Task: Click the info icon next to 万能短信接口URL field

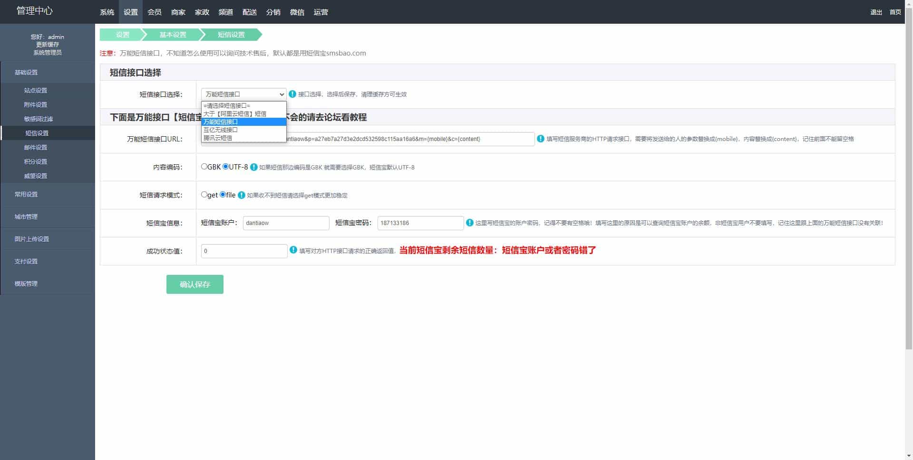Action: click(x=541, y=139)
